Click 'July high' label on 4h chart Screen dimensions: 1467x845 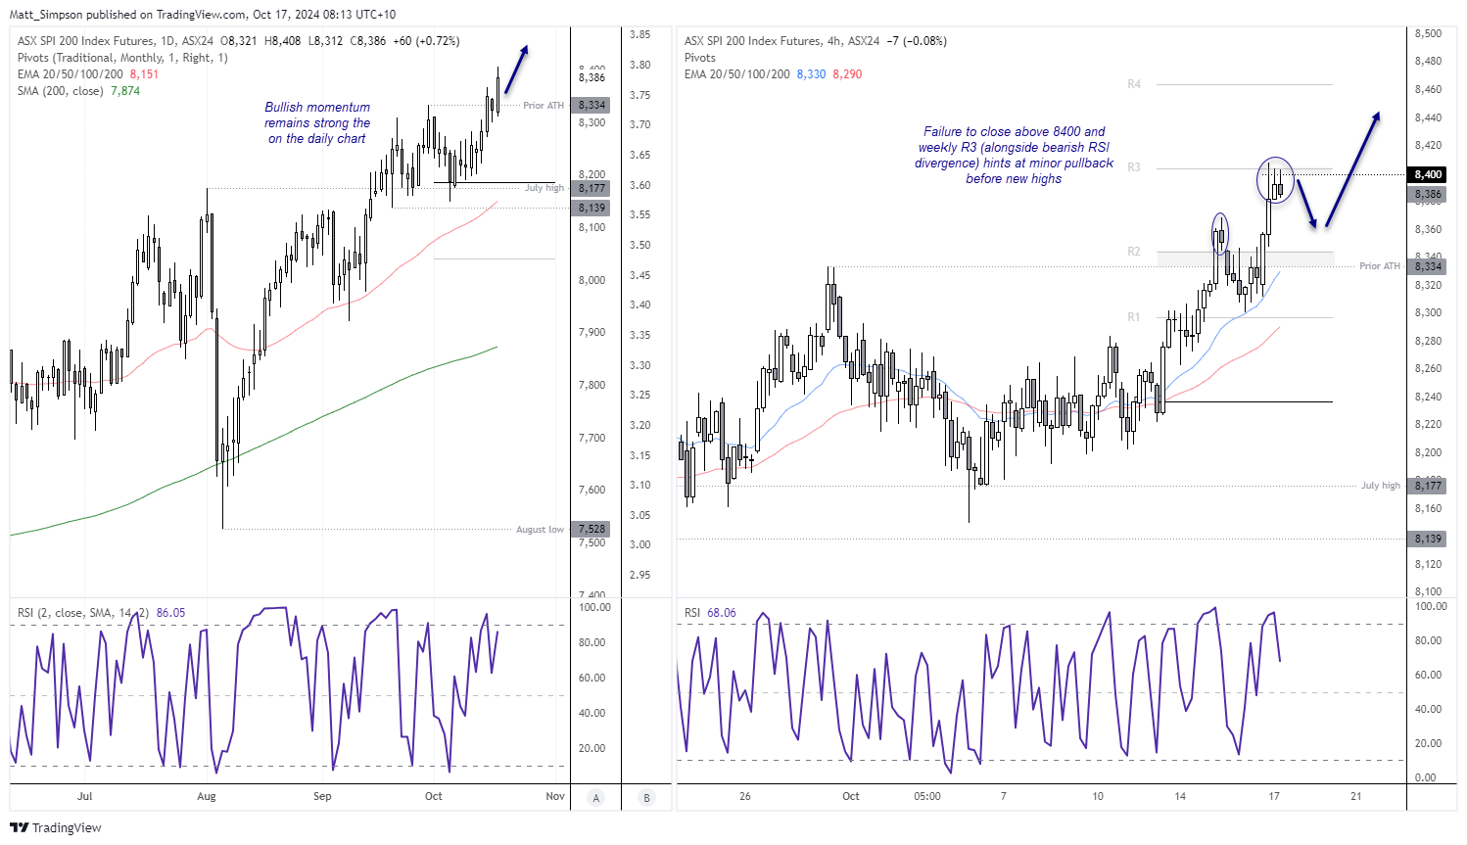[1381, 486]
